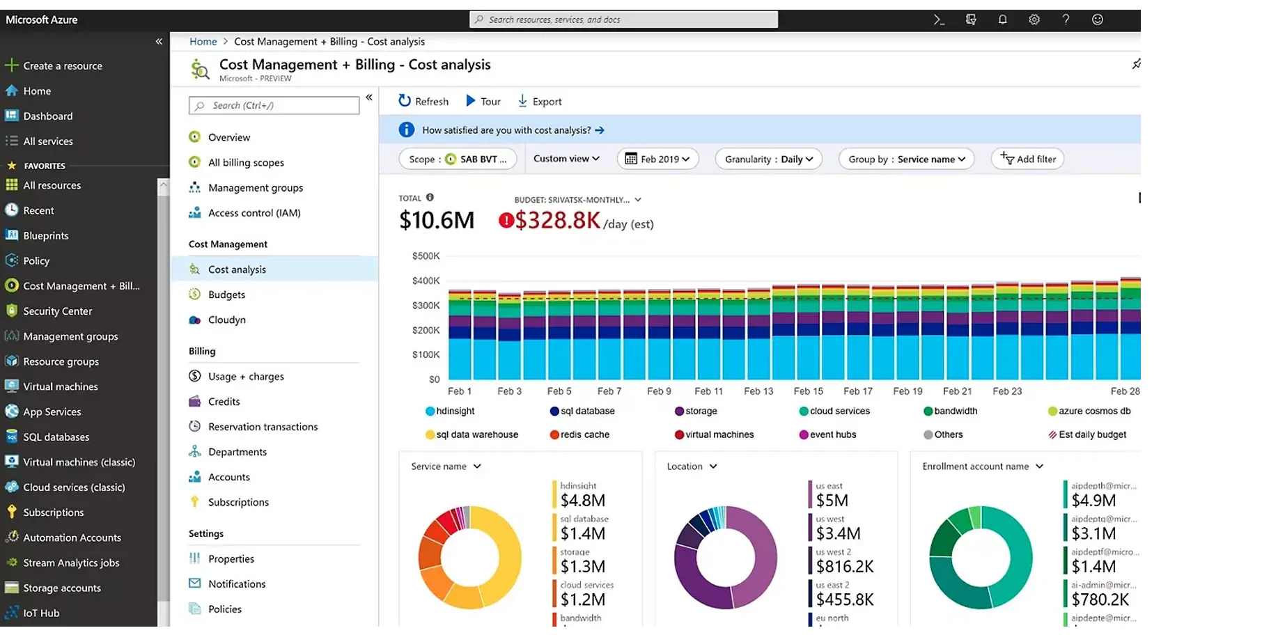Screen dimensions: 1262x635
Task: Open Group by Service name dropdown
Action: [906, 159]
